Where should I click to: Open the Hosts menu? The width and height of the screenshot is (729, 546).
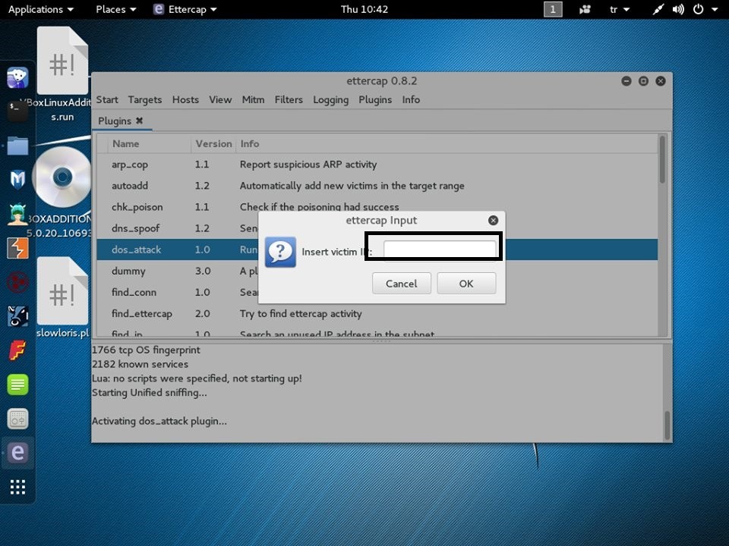coord(185,99)
